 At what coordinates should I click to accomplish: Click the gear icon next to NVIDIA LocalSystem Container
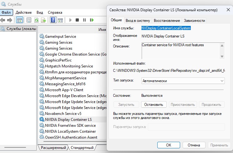coord(42,131)
